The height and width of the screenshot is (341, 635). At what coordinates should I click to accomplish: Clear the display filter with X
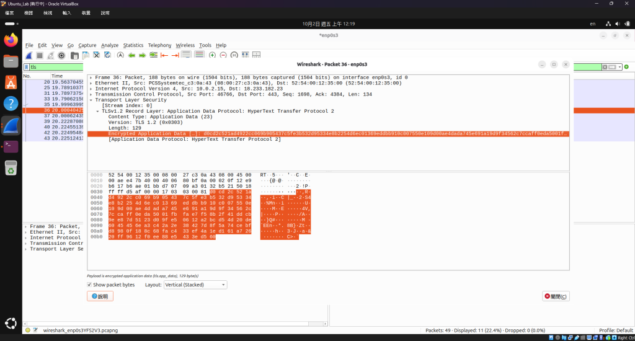click(x=605, y=67)
